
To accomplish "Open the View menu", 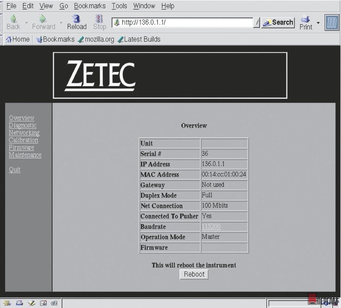I will click(46, 6).
